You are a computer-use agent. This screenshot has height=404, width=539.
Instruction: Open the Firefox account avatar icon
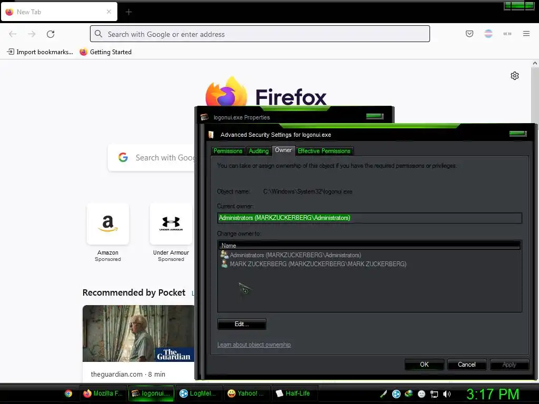pyautogui.click(x=488, y=34)
